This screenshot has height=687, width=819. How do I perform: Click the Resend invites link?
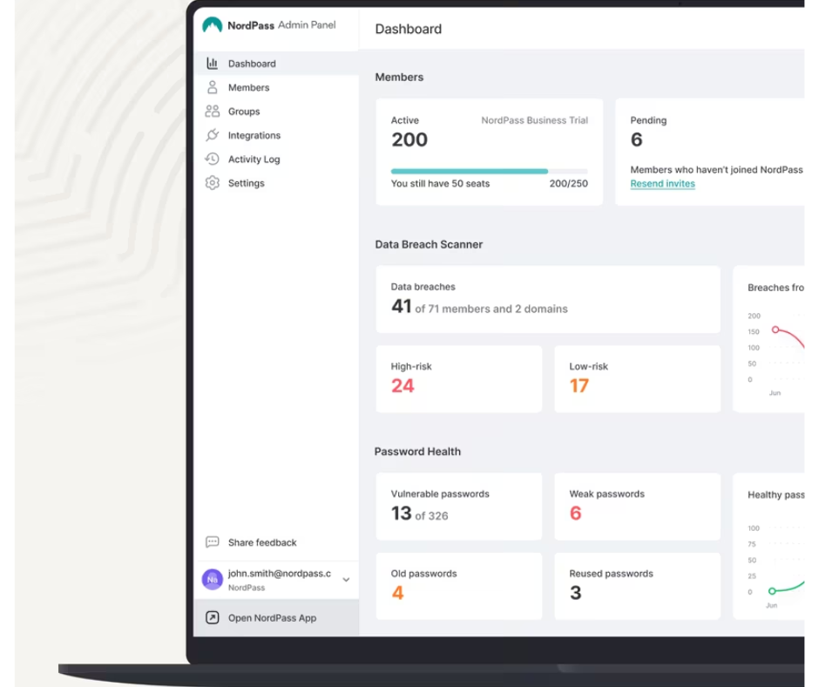[662, 183]
